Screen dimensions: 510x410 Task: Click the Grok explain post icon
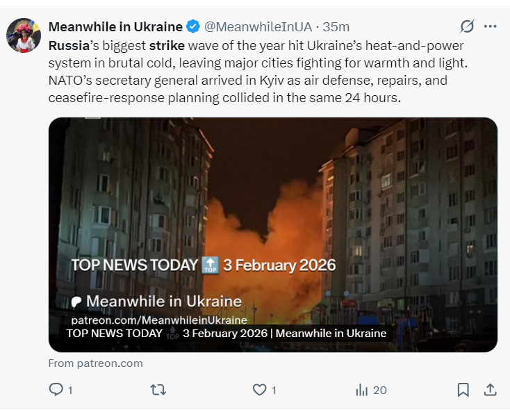coord(467,26)
